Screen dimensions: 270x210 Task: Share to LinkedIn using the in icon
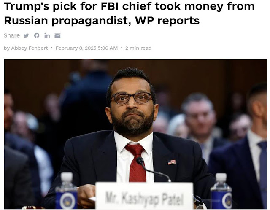click(47, 35)
